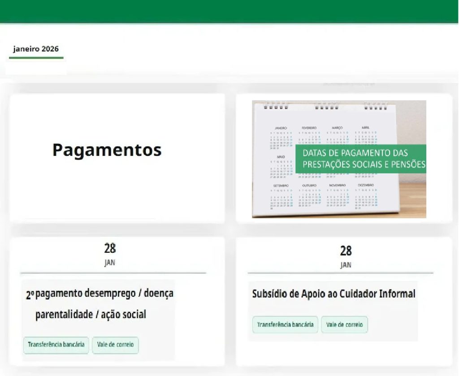
Task: Click the JANEIRO month in the calendar picture
Action: pyautogui.click(x=281, y=128)
